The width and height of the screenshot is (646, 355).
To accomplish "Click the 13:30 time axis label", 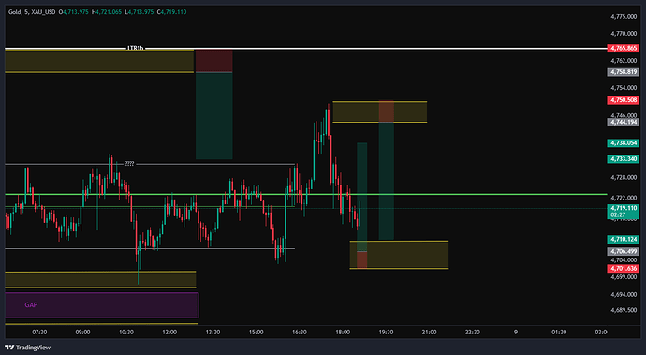I will (x=213, y=332).
